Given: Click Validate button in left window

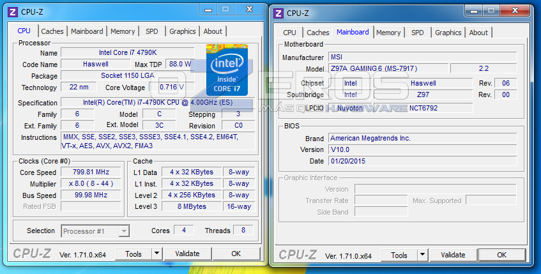Looking at the screenshot, I should 187,254.
